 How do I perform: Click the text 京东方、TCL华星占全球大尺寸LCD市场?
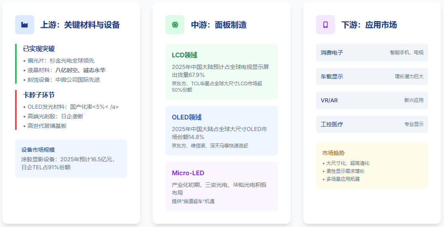pyautogui.click(x=217, y=86)
